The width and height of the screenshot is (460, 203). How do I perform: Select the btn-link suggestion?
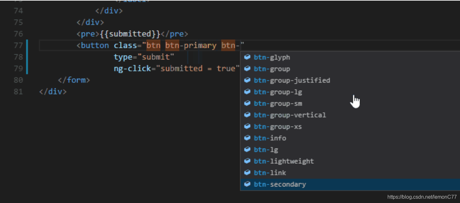[350, 173]
